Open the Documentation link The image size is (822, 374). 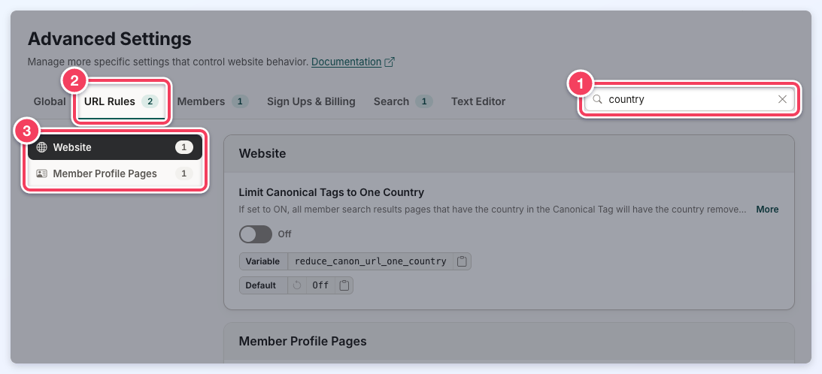point(347,62)
